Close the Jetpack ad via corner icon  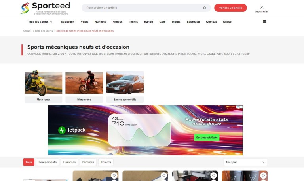click(x=241, y=107)
